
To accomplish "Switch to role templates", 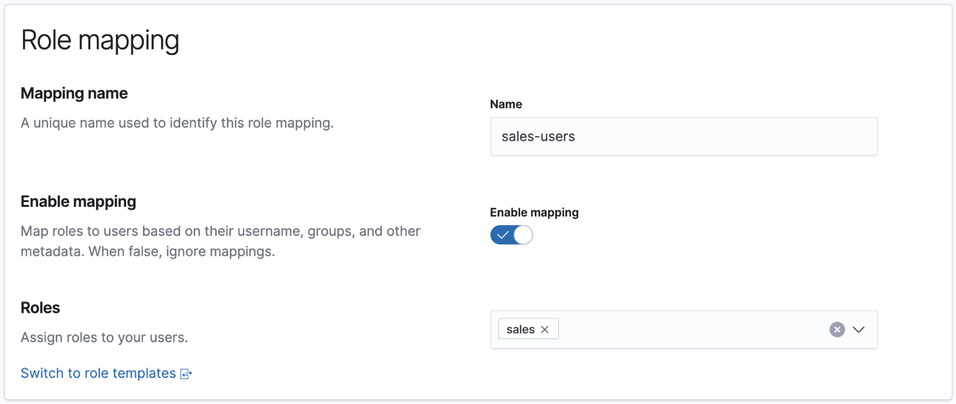I will click(98, 373).
